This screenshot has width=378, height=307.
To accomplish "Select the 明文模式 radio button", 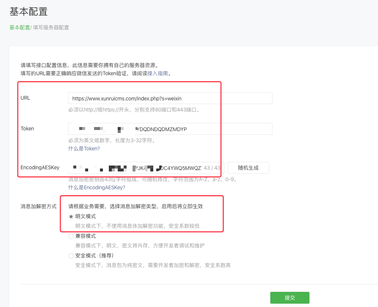I will [71, 217].
